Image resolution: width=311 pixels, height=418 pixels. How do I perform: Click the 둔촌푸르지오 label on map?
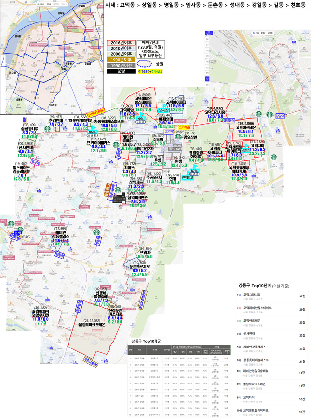click(139, 266)
